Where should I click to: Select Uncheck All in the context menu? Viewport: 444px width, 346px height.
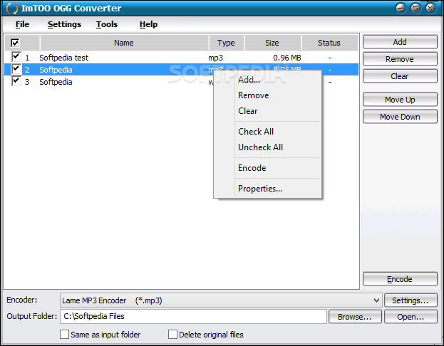pyautogui.click(x=260, y=147)
